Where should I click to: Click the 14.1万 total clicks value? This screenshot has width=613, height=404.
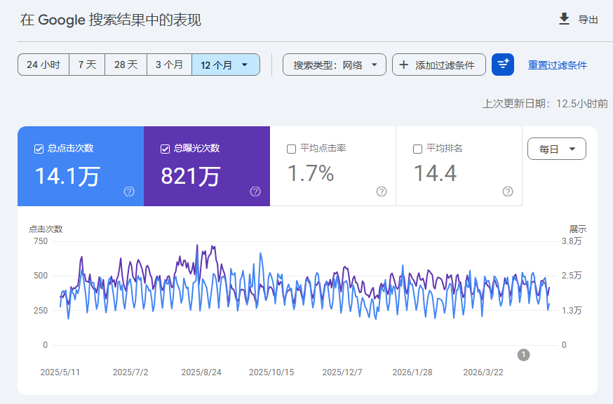click(67, 176)
